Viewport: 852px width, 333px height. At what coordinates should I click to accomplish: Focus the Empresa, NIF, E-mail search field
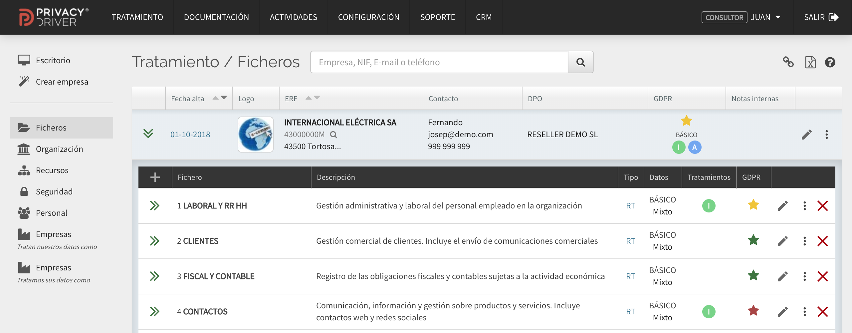point(439,62)
